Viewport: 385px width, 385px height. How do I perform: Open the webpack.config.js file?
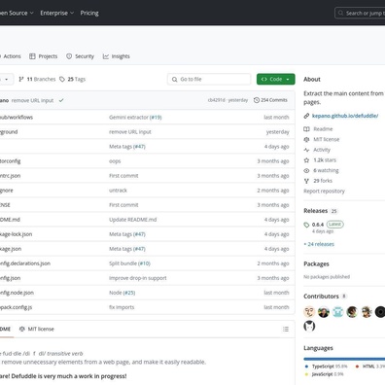(x=16, y=307)
